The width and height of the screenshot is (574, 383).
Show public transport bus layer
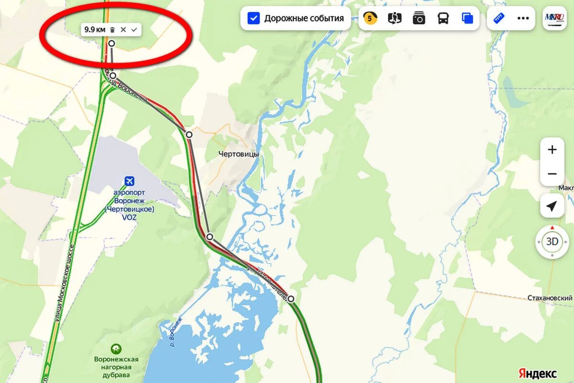click(x=443, y=19)
